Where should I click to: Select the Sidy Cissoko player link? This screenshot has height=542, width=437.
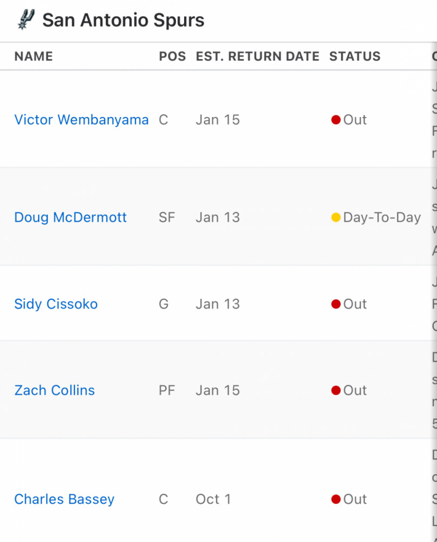tap(56, 304)
